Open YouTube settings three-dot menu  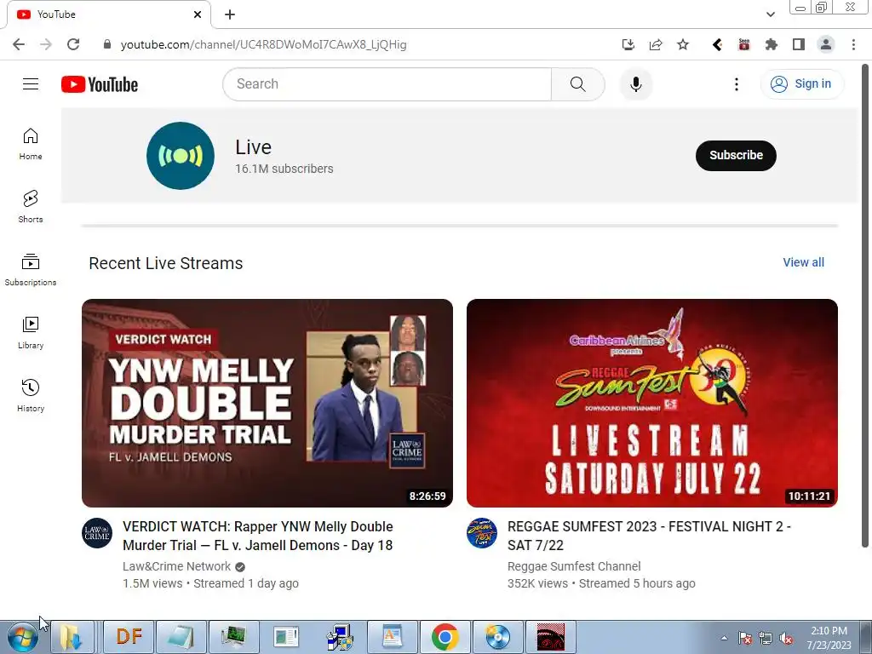(x=737, y=84)
